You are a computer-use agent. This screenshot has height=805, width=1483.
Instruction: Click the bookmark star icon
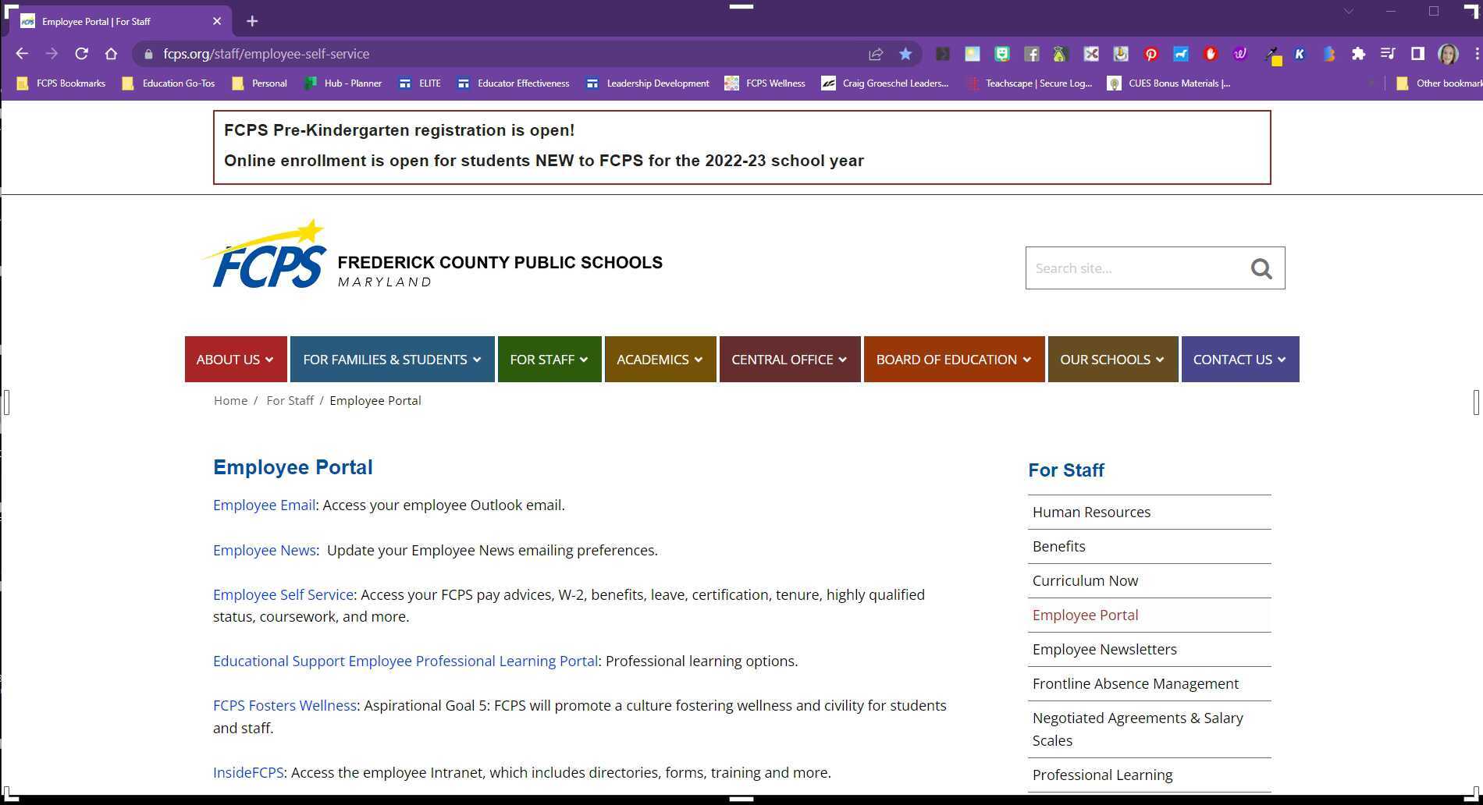(905, 54)
